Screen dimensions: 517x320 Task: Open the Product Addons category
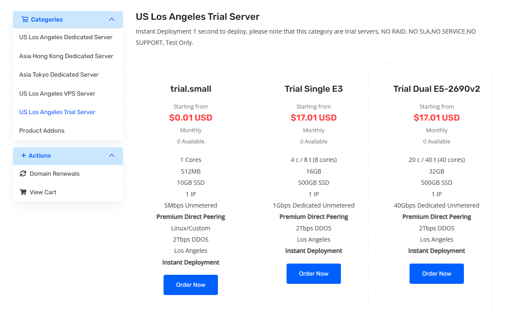42,130
